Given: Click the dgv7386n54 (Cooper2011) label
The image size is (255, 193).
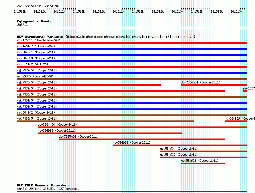Looking at the screenshot, I should (201, 82).
